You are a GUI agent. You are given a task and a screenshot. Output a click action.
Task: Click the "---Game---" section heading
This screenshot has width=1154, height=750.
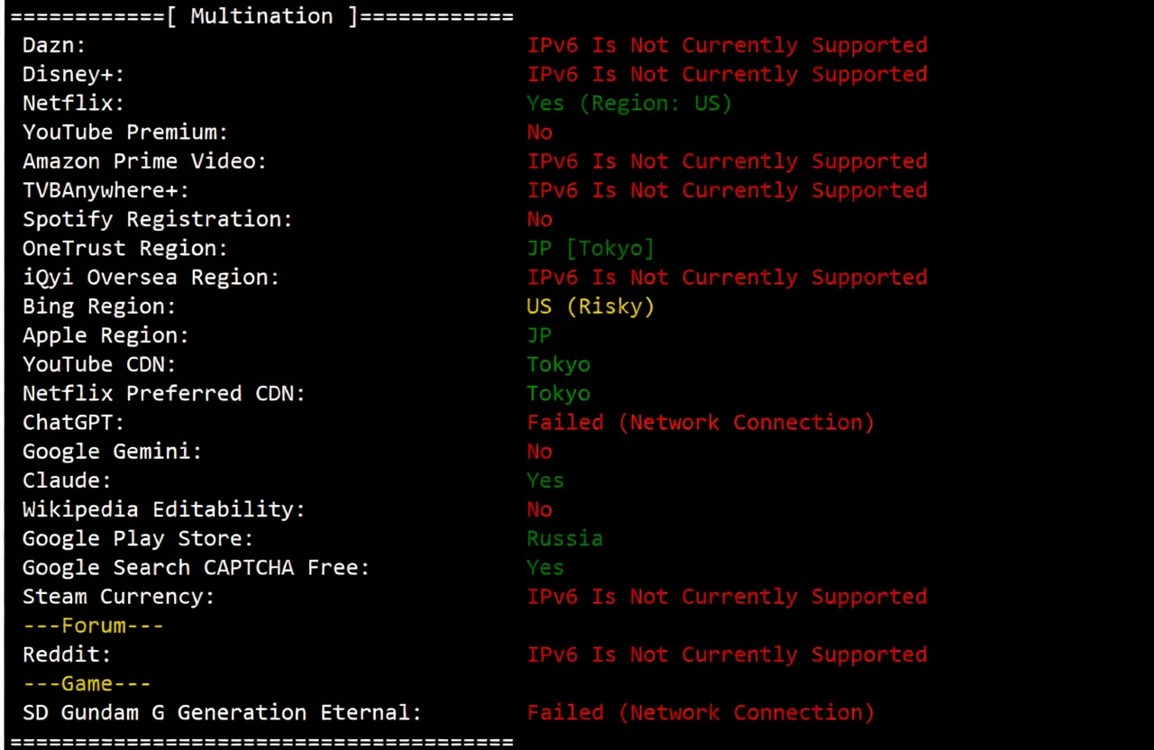(x=87, y=683)
